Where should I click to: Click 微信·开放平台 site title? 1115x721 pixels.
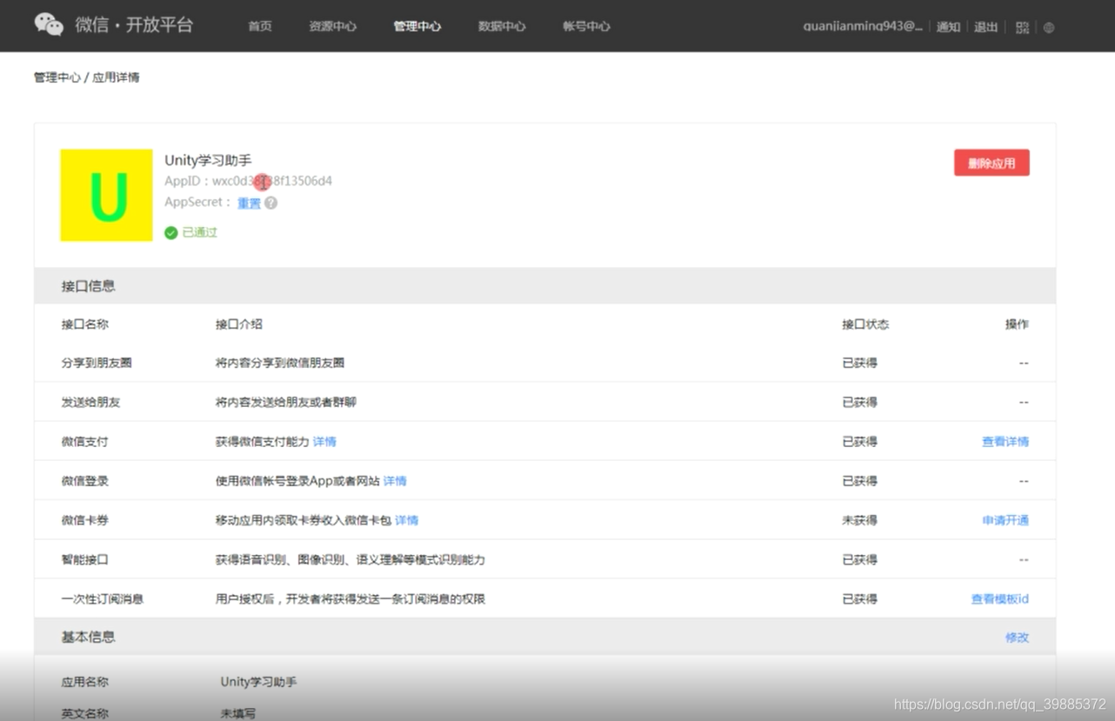134,24
